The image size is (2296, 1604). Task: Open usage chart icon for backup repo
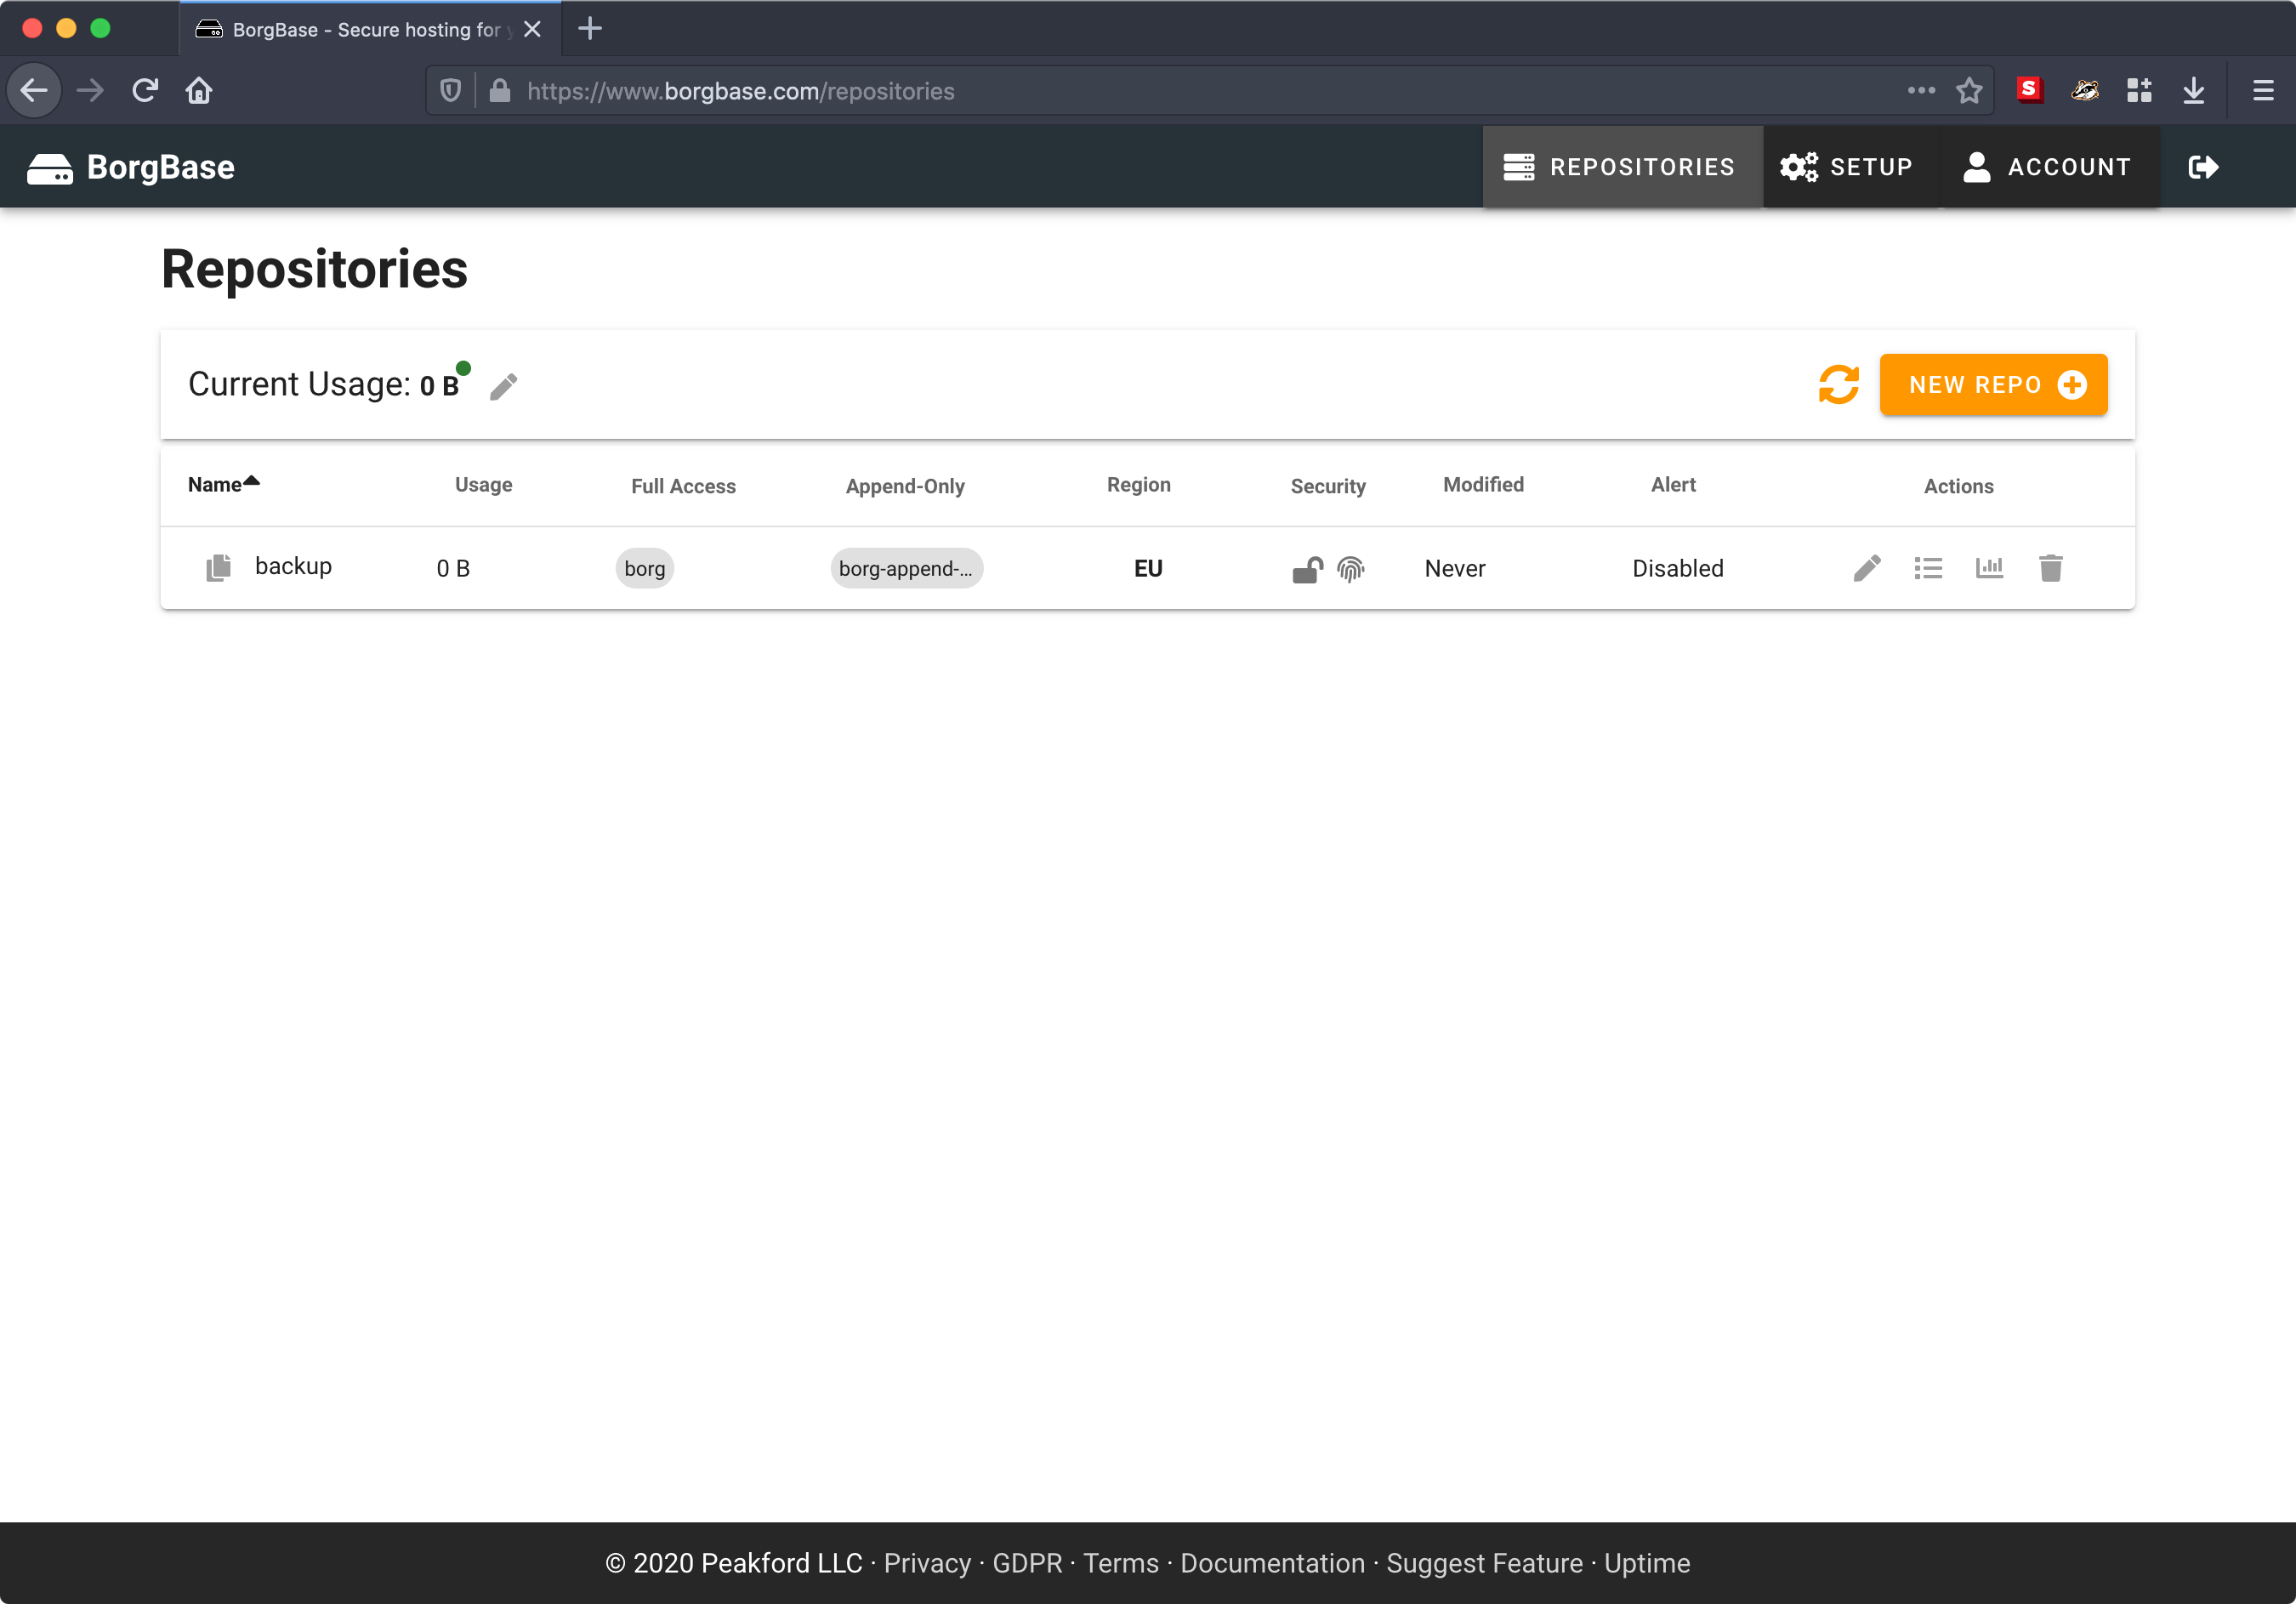pos(1989,568)
